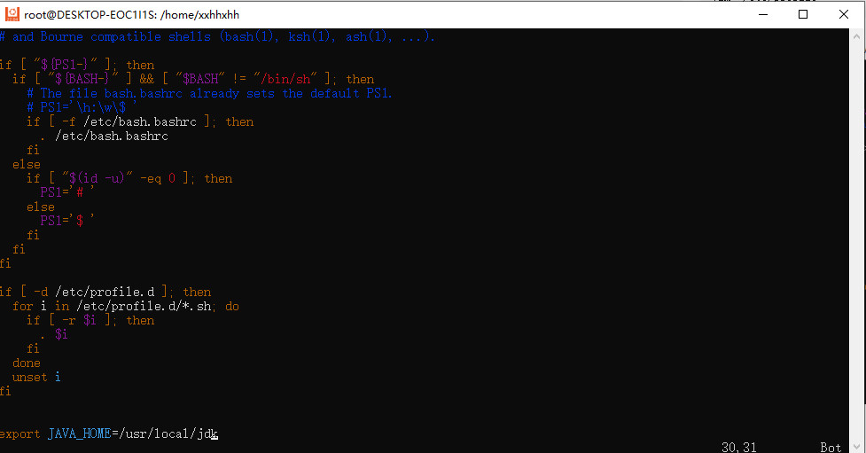866x453 pixels.
Task: Click the 'unset i' line
Action: [36, 377]
